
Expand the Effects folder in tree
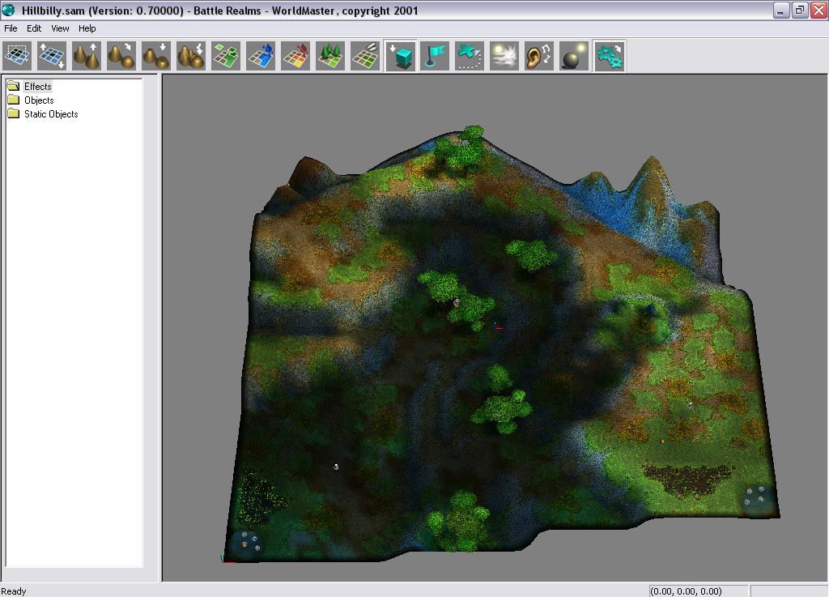point(37,87)
